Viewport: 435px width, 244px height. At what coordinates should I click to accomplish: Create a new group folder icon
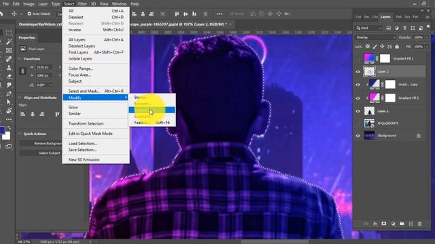pos(402,224)
